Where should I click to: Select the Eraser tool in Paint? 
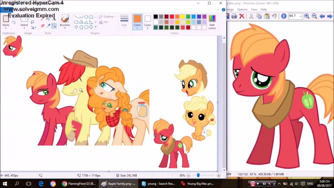point(43,26)
